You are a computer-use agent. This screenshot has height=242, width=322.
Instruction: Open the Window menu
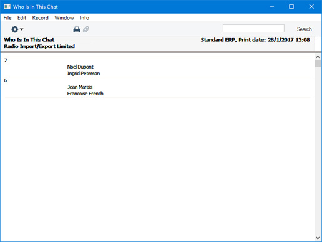pos(64,18)
